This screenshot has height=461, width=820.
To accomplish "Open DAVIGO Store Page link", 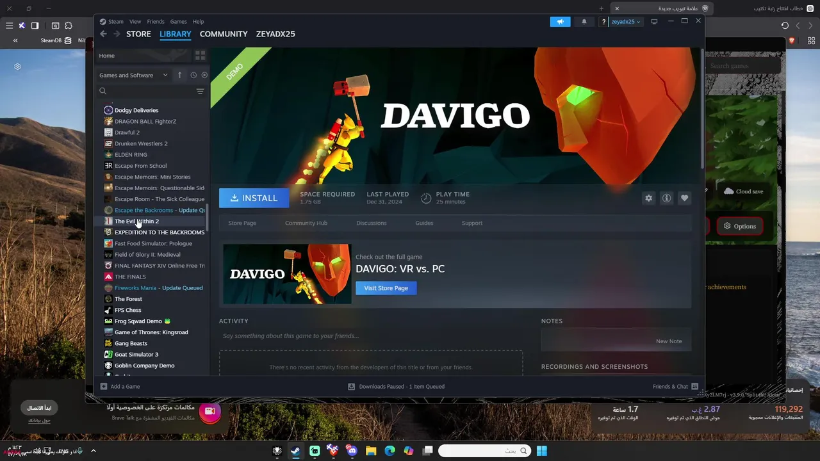I will pos(242,223).
